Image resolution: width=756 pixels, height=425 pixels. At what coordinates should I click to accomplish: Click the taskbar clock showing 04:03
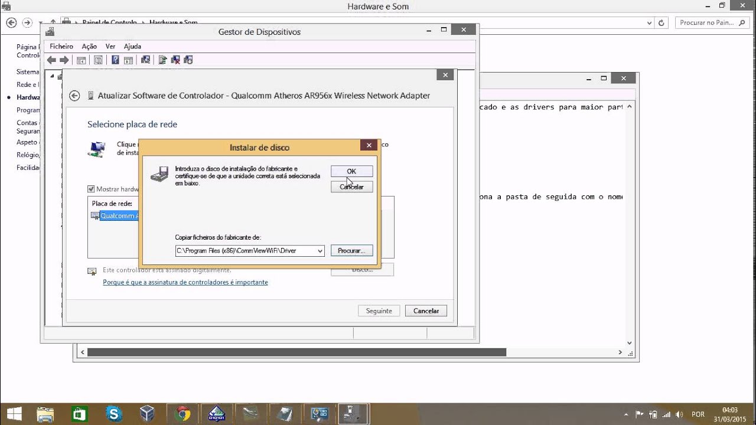pos(730,414)
